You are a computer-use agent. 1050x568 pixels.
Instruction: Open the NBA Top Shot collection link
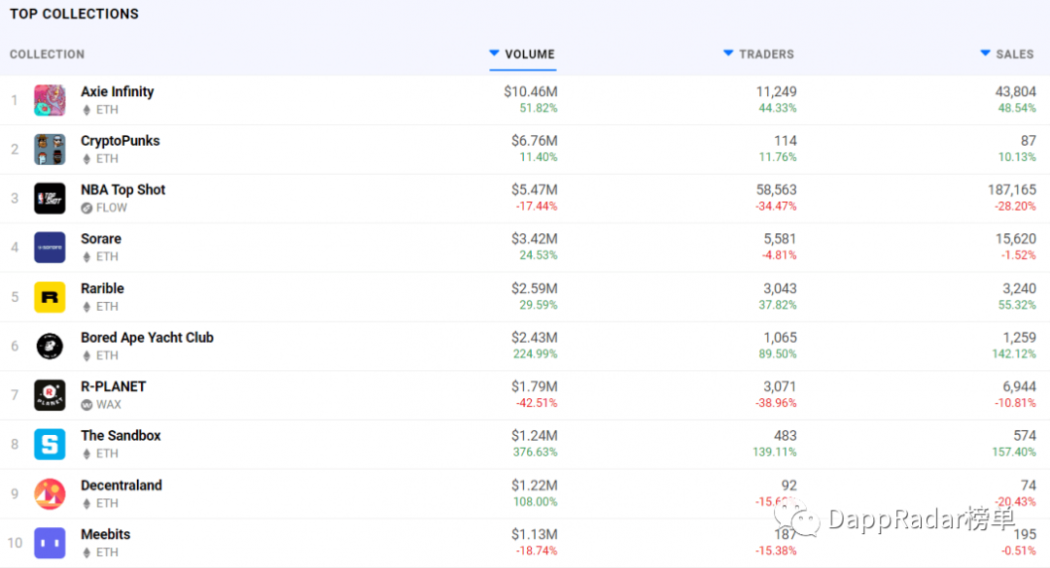click(x=123, y=190)
